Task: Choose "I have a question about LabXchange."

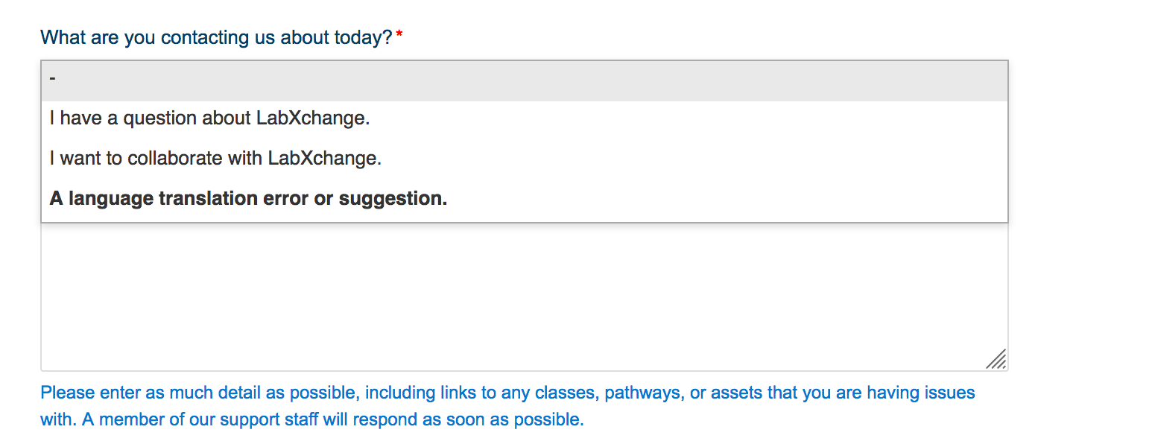Action: tap(209, 118)
